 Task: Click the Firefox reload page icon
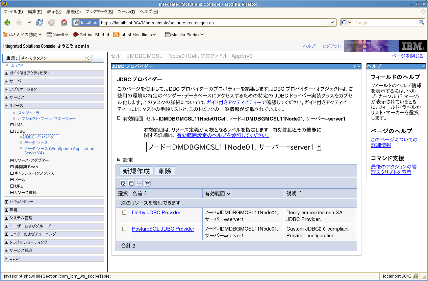tap(40, 22)
